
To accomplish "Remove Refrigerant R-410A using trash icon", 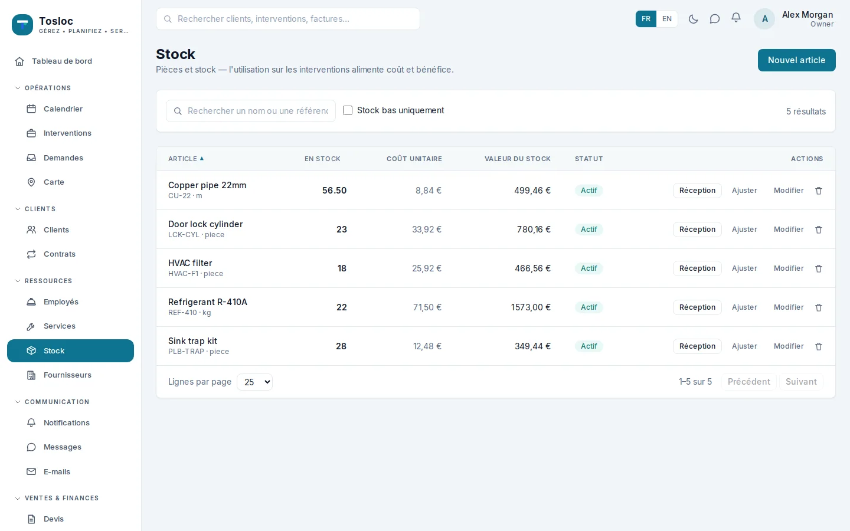I will pyautogui.click(x=819, y=307).
